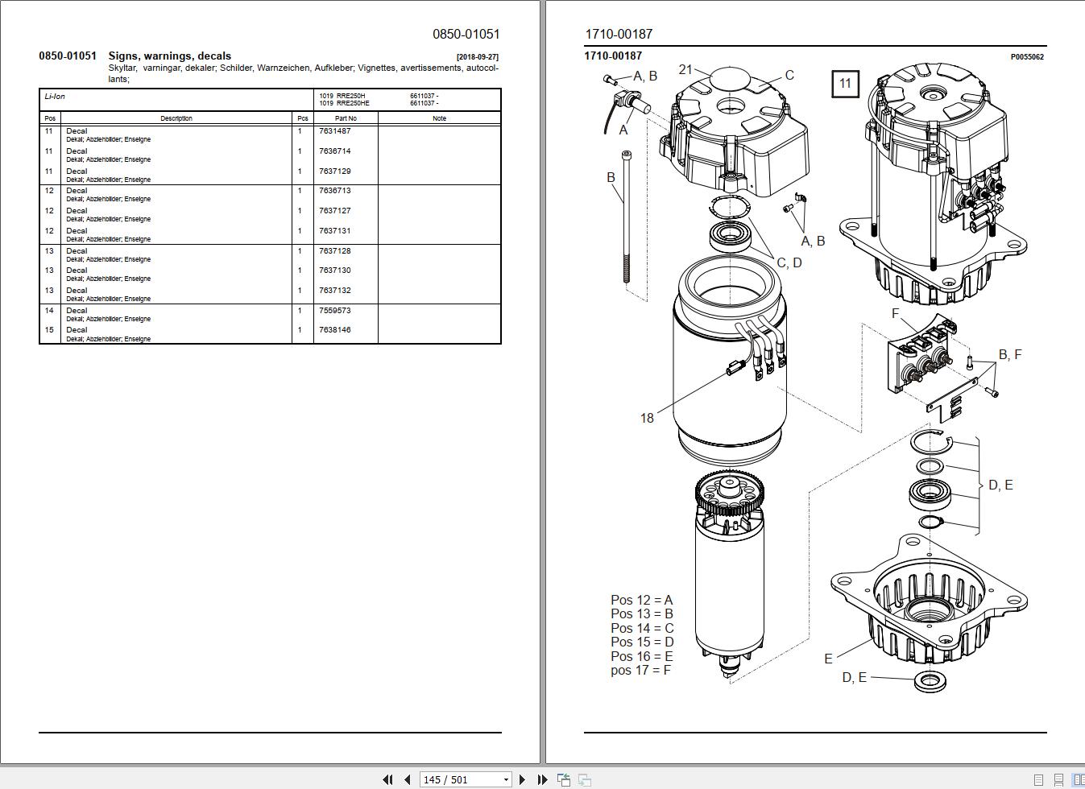The height and width of the screenshot is (789, 1085).
Task: Click the P0055062 drawing reference
Action: 1028,57
